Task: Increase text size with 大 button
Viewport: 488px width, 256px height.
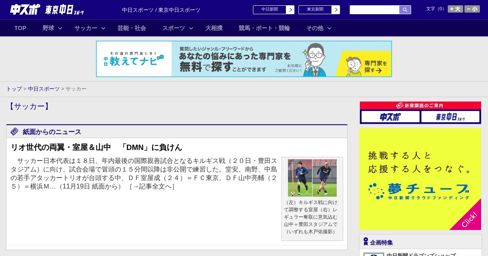Action: point(455,9)
